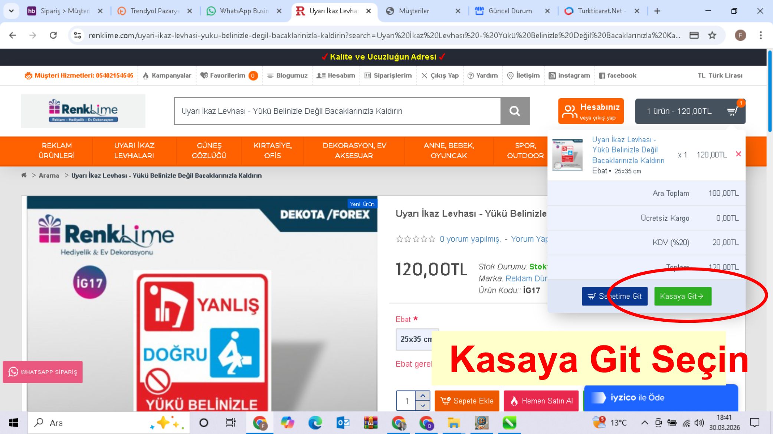Click the breadcrumb home icon
The width and height of the screenshot is (773, 434).
(x=24, y=175)
